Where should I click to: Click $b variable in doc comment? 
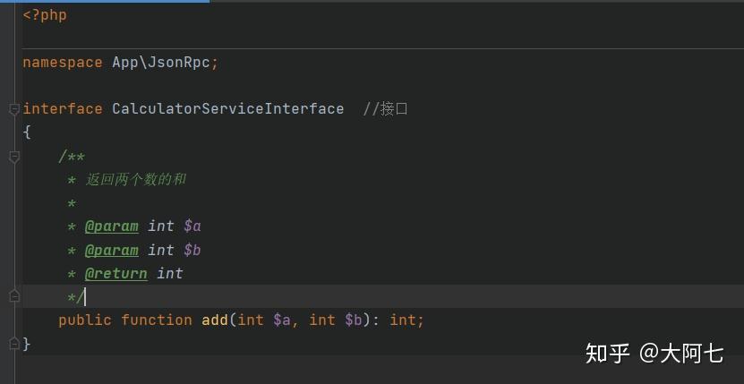coord(192,250)
